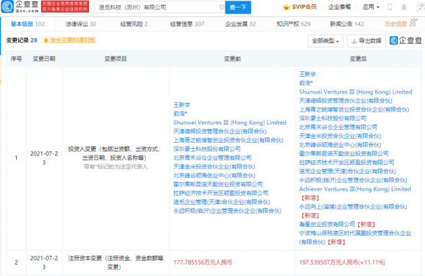
Task: Open 深圳素士科技股份有限公司 in 变更前 column
Action: 207,149
